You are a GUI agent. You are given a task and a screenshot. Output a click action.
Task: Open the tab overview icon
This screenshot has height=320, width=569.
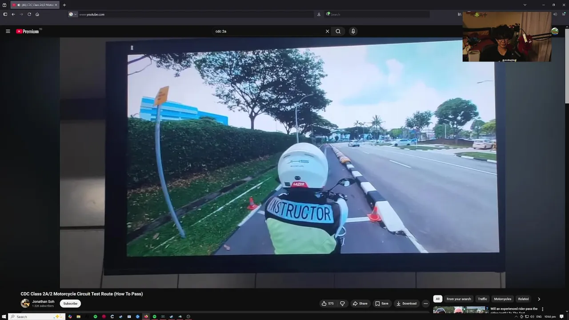coord(4,5)
